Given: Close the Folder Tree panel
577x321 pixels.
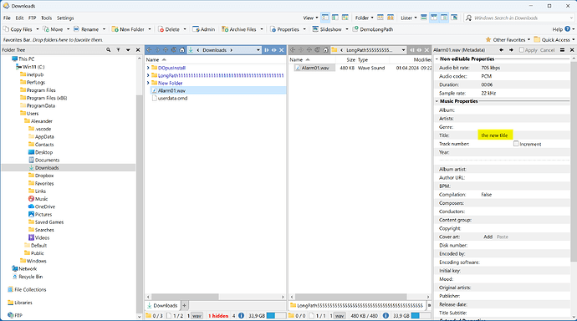Looking at the screenshot, I should coord(138,49).
